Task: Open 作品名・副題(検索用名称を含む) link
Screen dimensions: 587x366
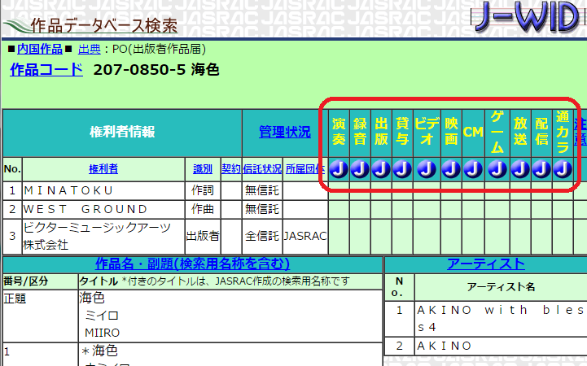Action: click(192, 264)
